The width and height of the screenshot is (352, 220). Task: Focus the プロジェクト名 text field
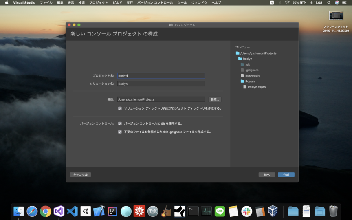pyautogui.click(x=161, y=76)
